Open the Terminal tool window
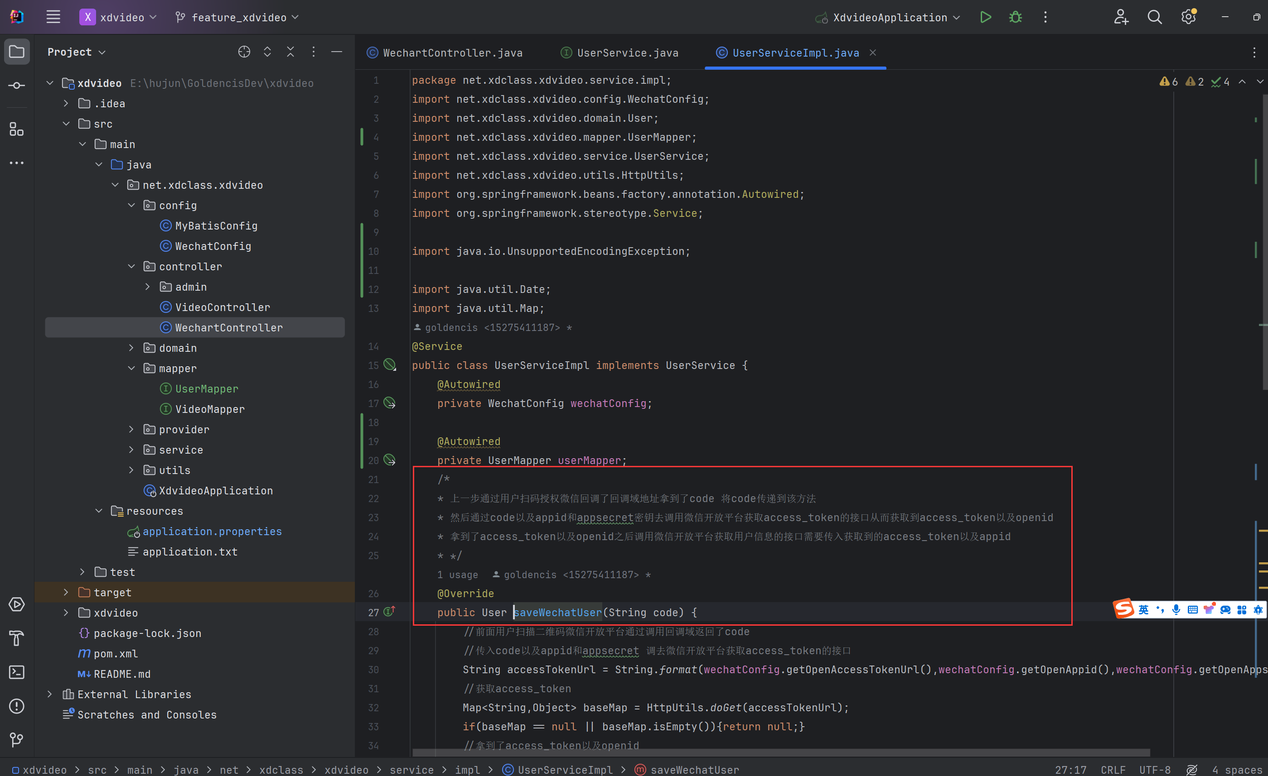 (16, 672)
